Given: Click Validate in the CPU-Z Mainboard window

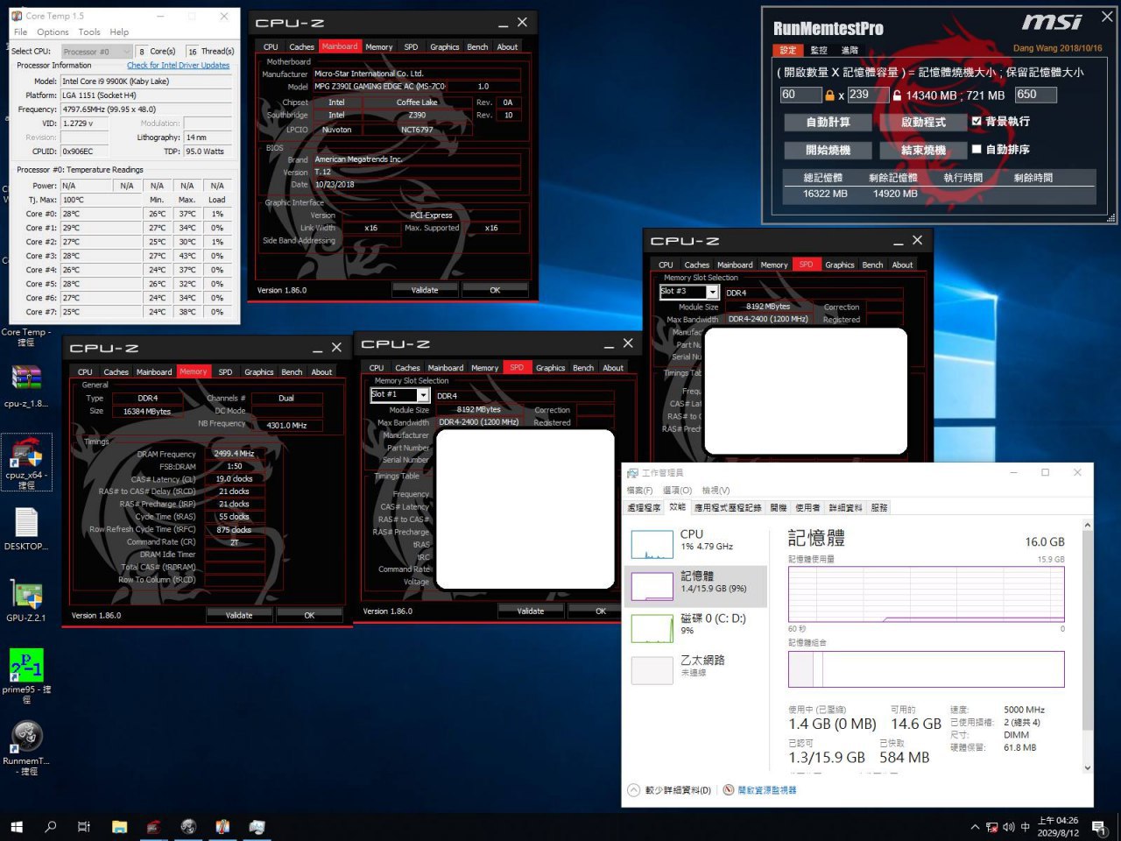Looking at the screenshot, I should [x=425, y=290].
